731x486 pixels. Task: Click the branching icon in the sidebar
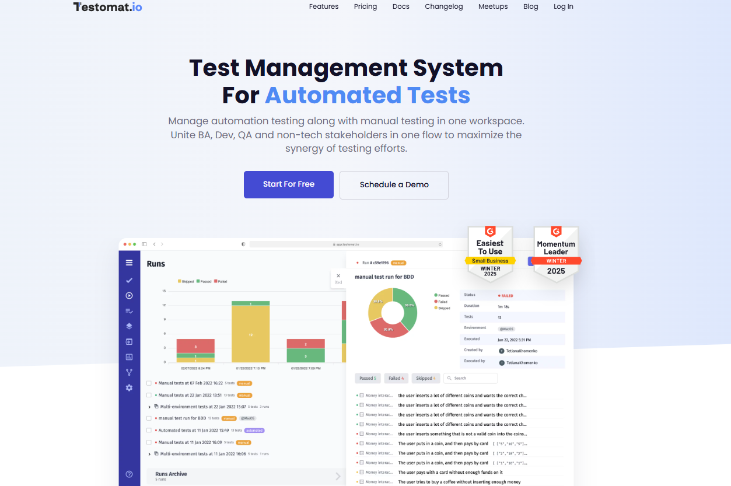tap(129, 372)
